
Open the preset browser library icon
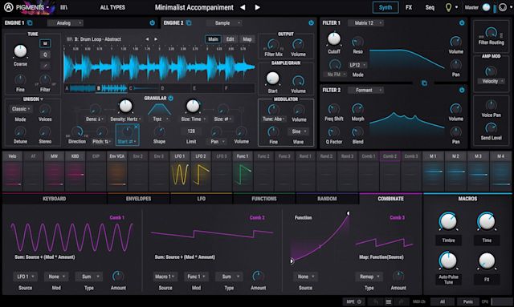(x=64, y=7)
